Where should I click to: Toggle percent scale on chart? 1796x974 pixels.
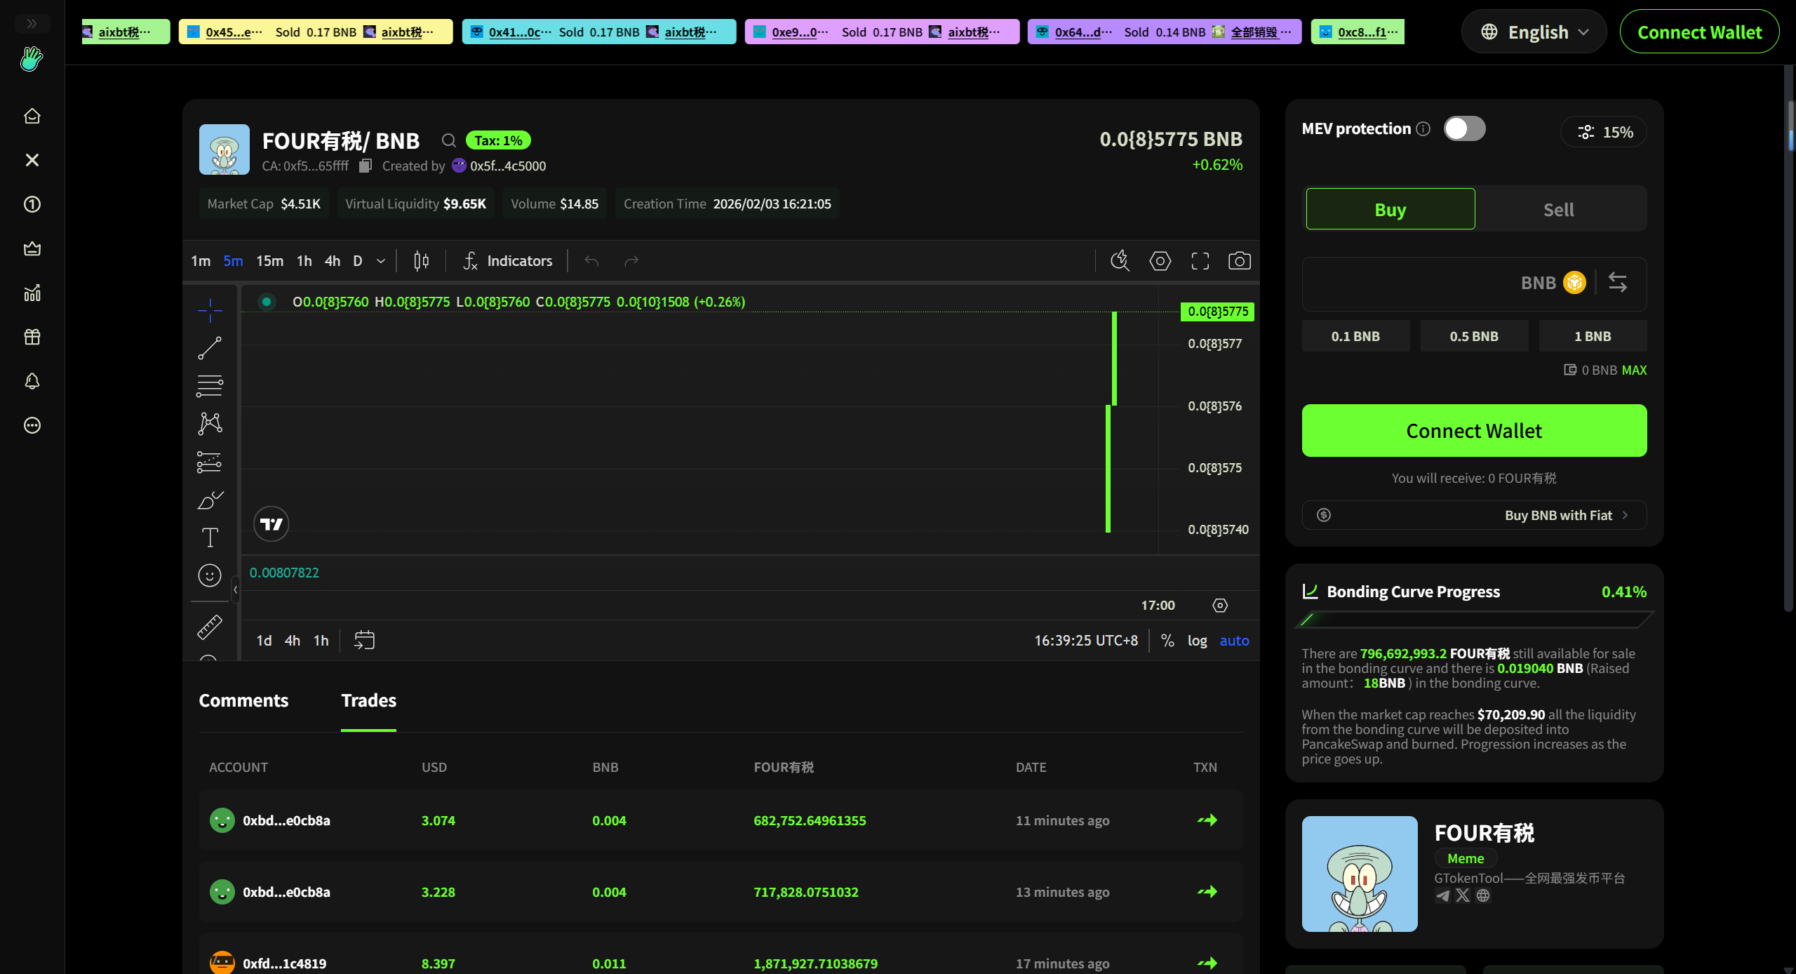(1167, 641)
